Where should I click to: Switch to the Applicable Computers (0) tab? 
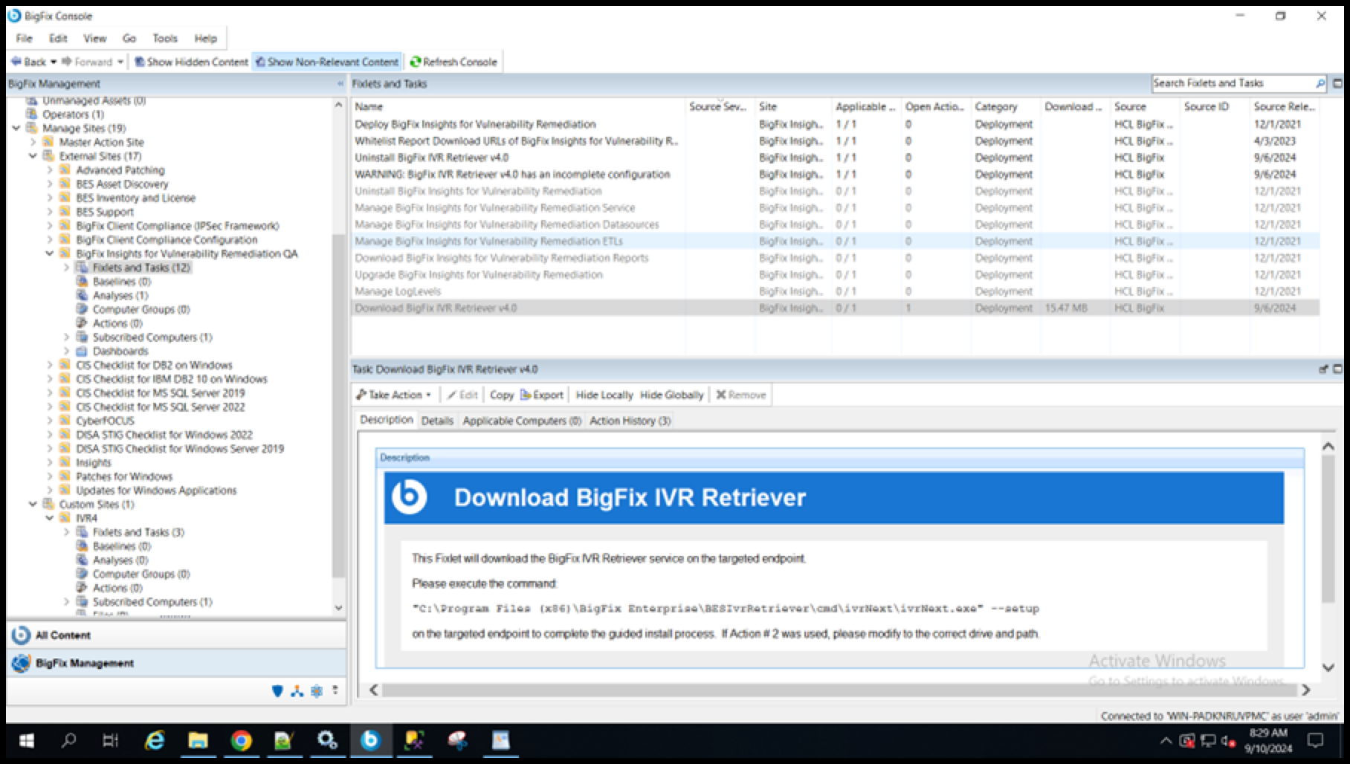coord(522,421)
